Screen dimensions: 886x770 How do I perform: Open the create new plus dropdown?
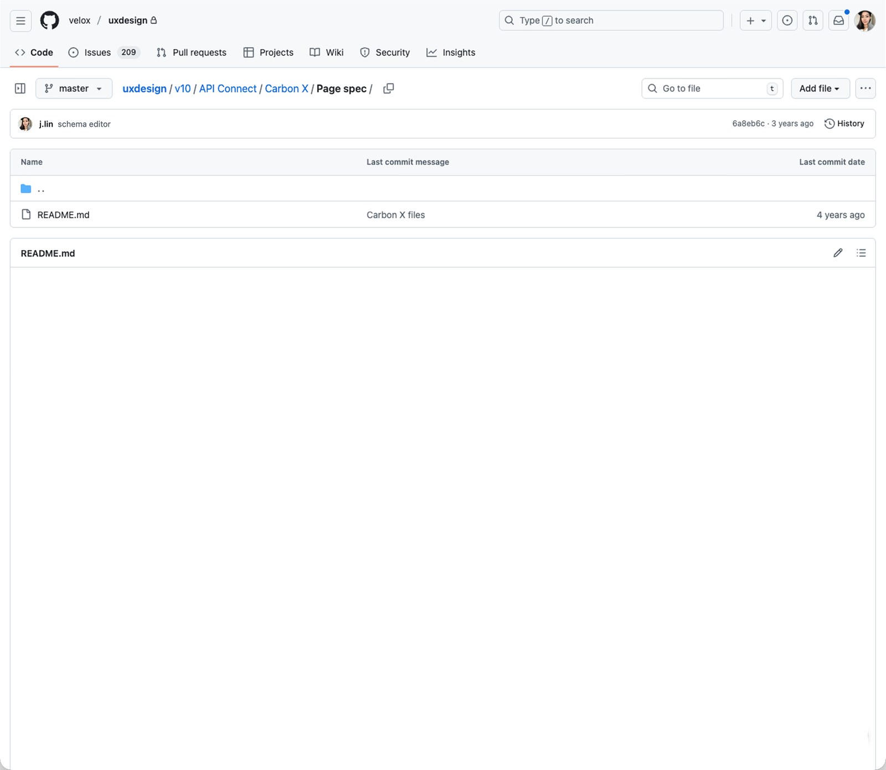pos(755,20)
